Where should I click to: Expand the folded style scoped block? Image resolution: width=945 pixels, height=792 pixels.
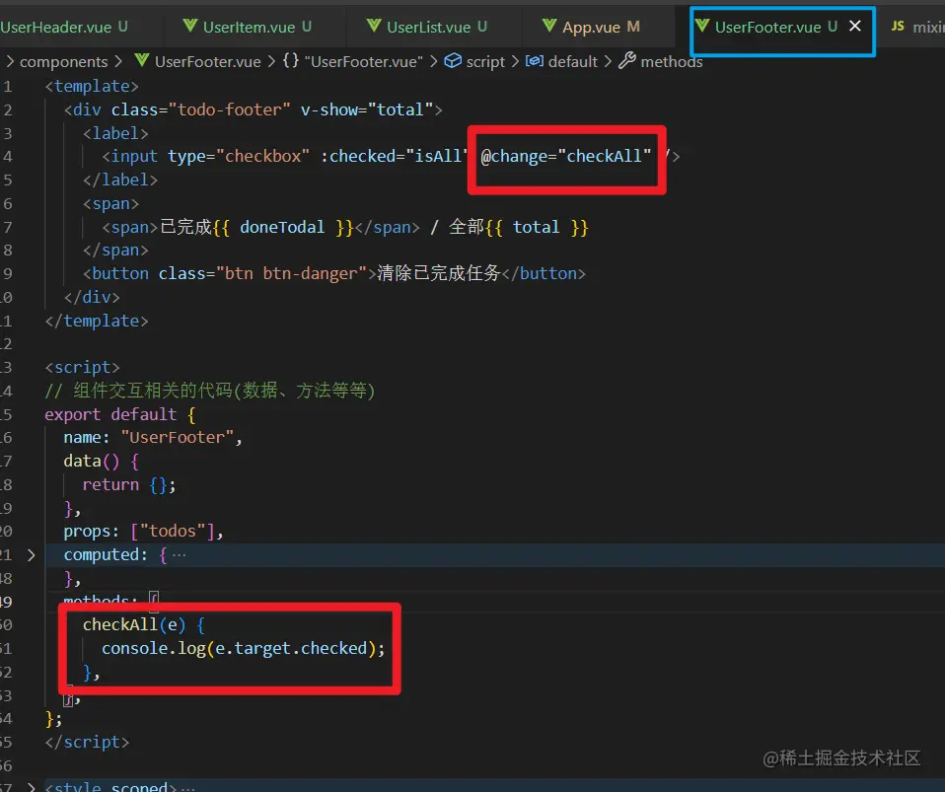[x=32, y=787]
